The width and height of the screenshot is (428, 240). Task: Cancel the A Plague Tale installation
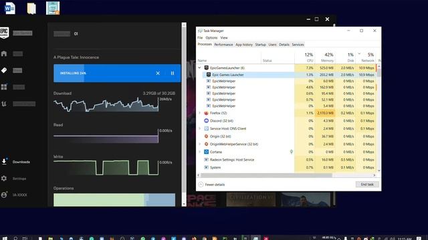(158, 73)
